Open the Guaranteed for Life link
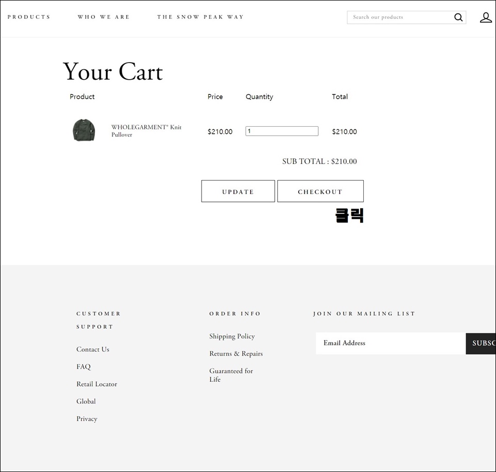 231,375
